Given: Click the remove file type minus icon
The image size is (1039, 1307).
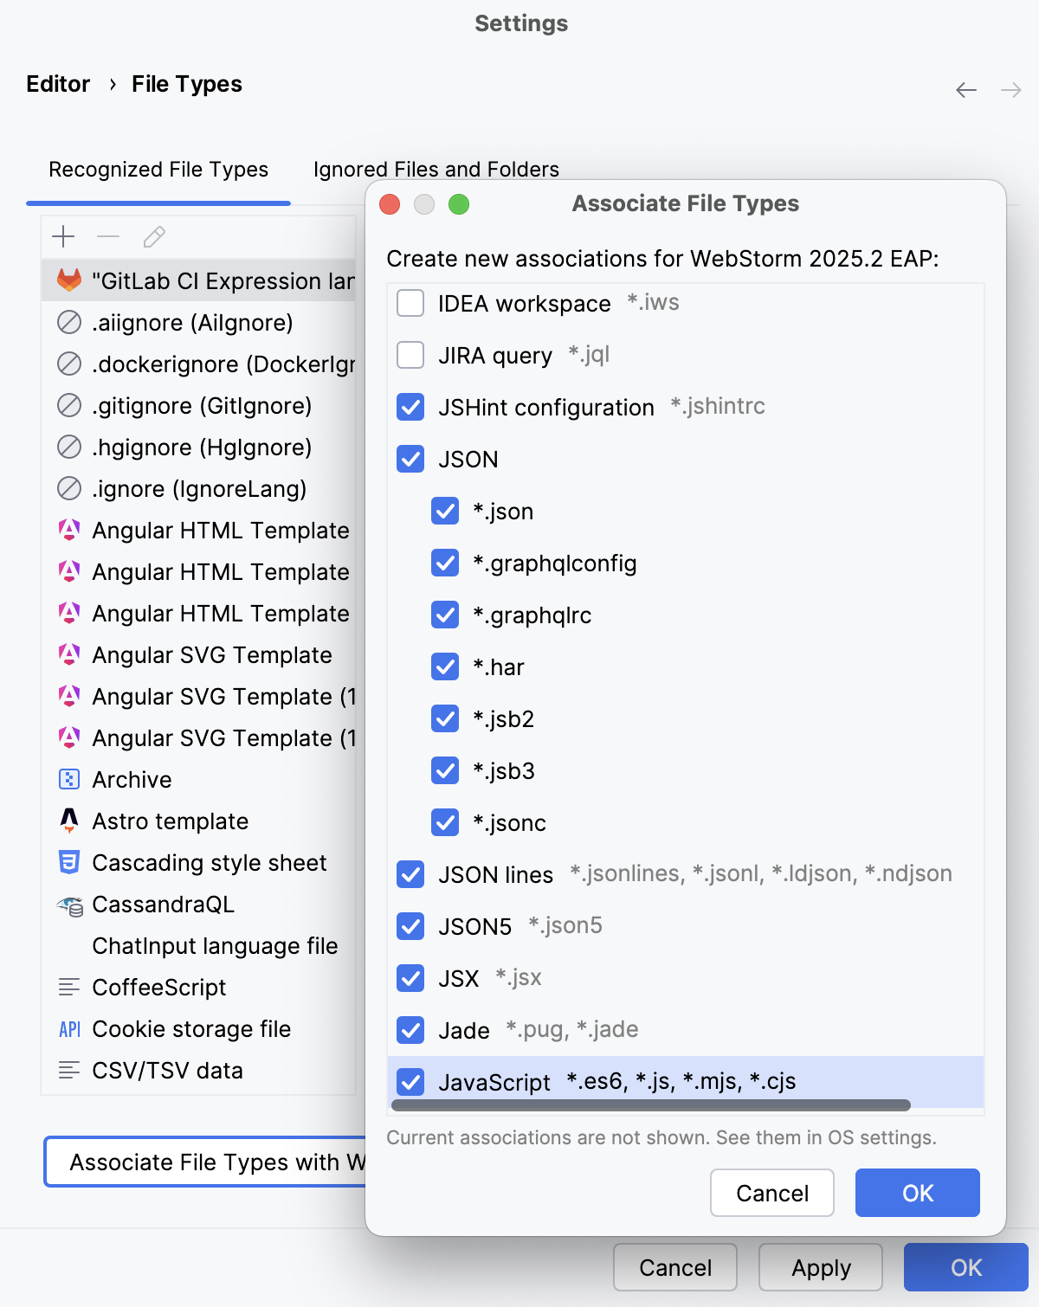Looking at the screenshot, I should pyautogui.click(x=108, y=236).
